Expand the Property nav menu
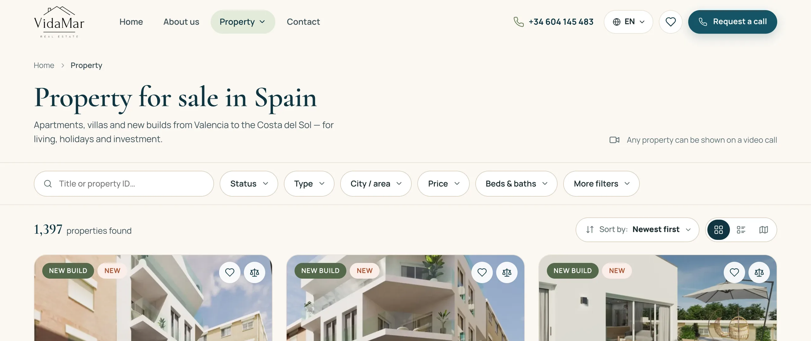Viewport: 811px width, 341px height. coord(243,22)
